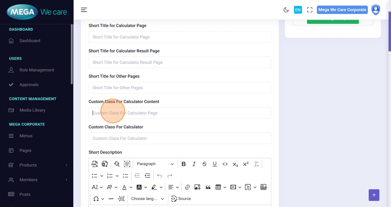Toggle dark mode with the moon icon
The image size is (391, 207).
pyautogui.click(x=286, y=10)
